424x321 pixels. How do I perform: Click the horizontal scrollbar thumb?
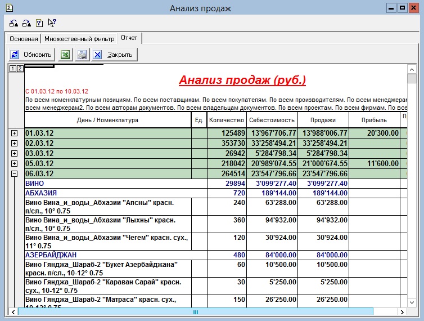pos(196,312)
